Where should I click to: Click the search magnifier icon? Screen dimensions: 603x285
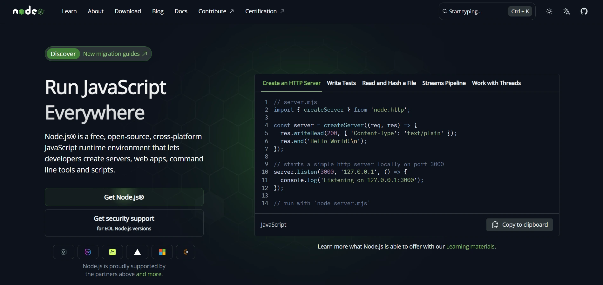click(x=445, y=11)
